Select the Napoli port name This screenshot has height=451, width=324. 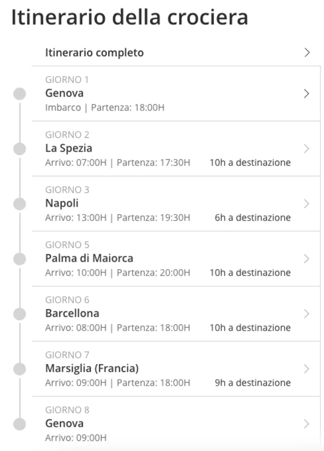click(62, 203)
